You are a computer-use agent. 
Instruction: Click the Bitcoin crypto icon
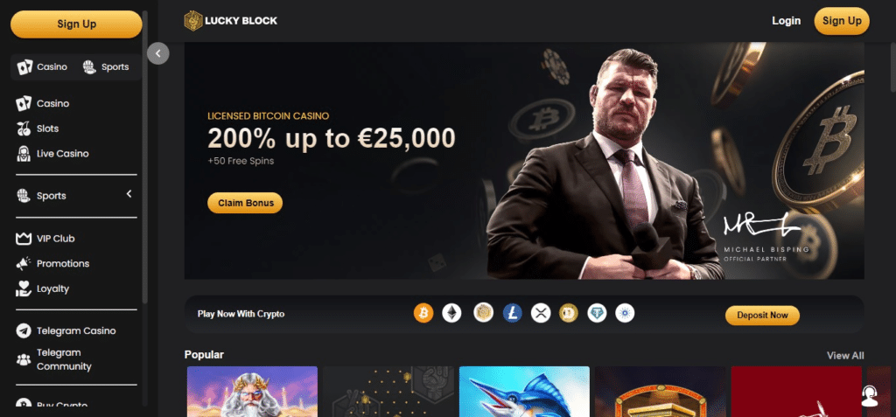[423, 313]
